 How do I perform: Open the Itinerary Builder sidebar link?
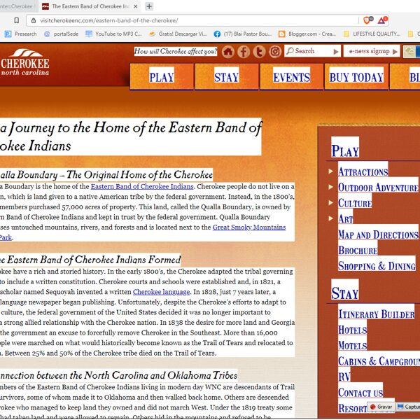point(377,314)
